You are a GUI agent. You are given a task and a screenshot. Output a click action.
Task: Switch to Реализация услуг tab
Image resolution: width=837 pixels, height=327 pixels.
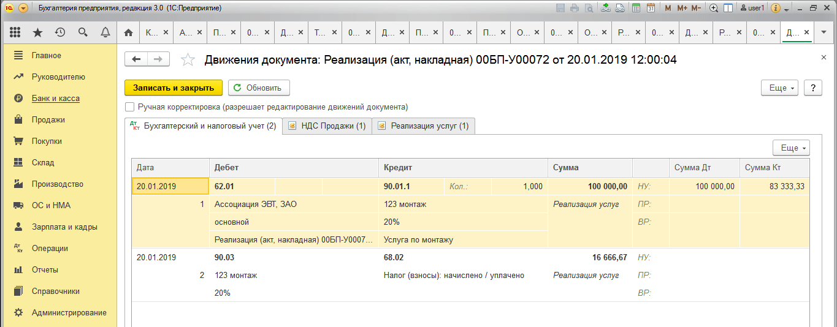(423, 126)
